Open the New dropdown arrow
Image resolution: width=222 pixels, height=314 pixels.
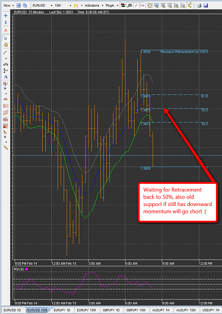(13, 6)
